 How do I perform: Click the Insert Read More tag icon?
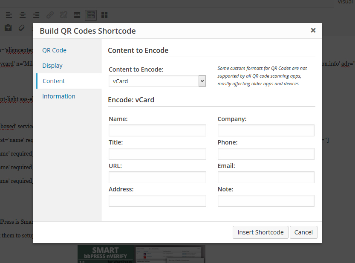tap(77, 15)
